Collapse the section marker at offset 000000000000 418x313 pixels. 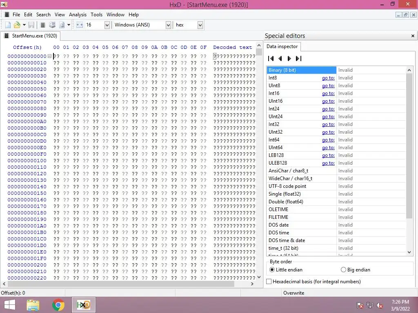(49, 56)
